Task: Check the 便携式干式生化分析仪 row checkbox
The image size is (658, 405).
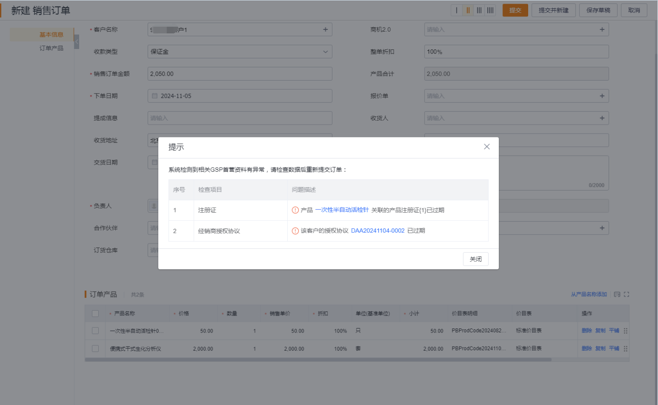Action: point(95,348)
